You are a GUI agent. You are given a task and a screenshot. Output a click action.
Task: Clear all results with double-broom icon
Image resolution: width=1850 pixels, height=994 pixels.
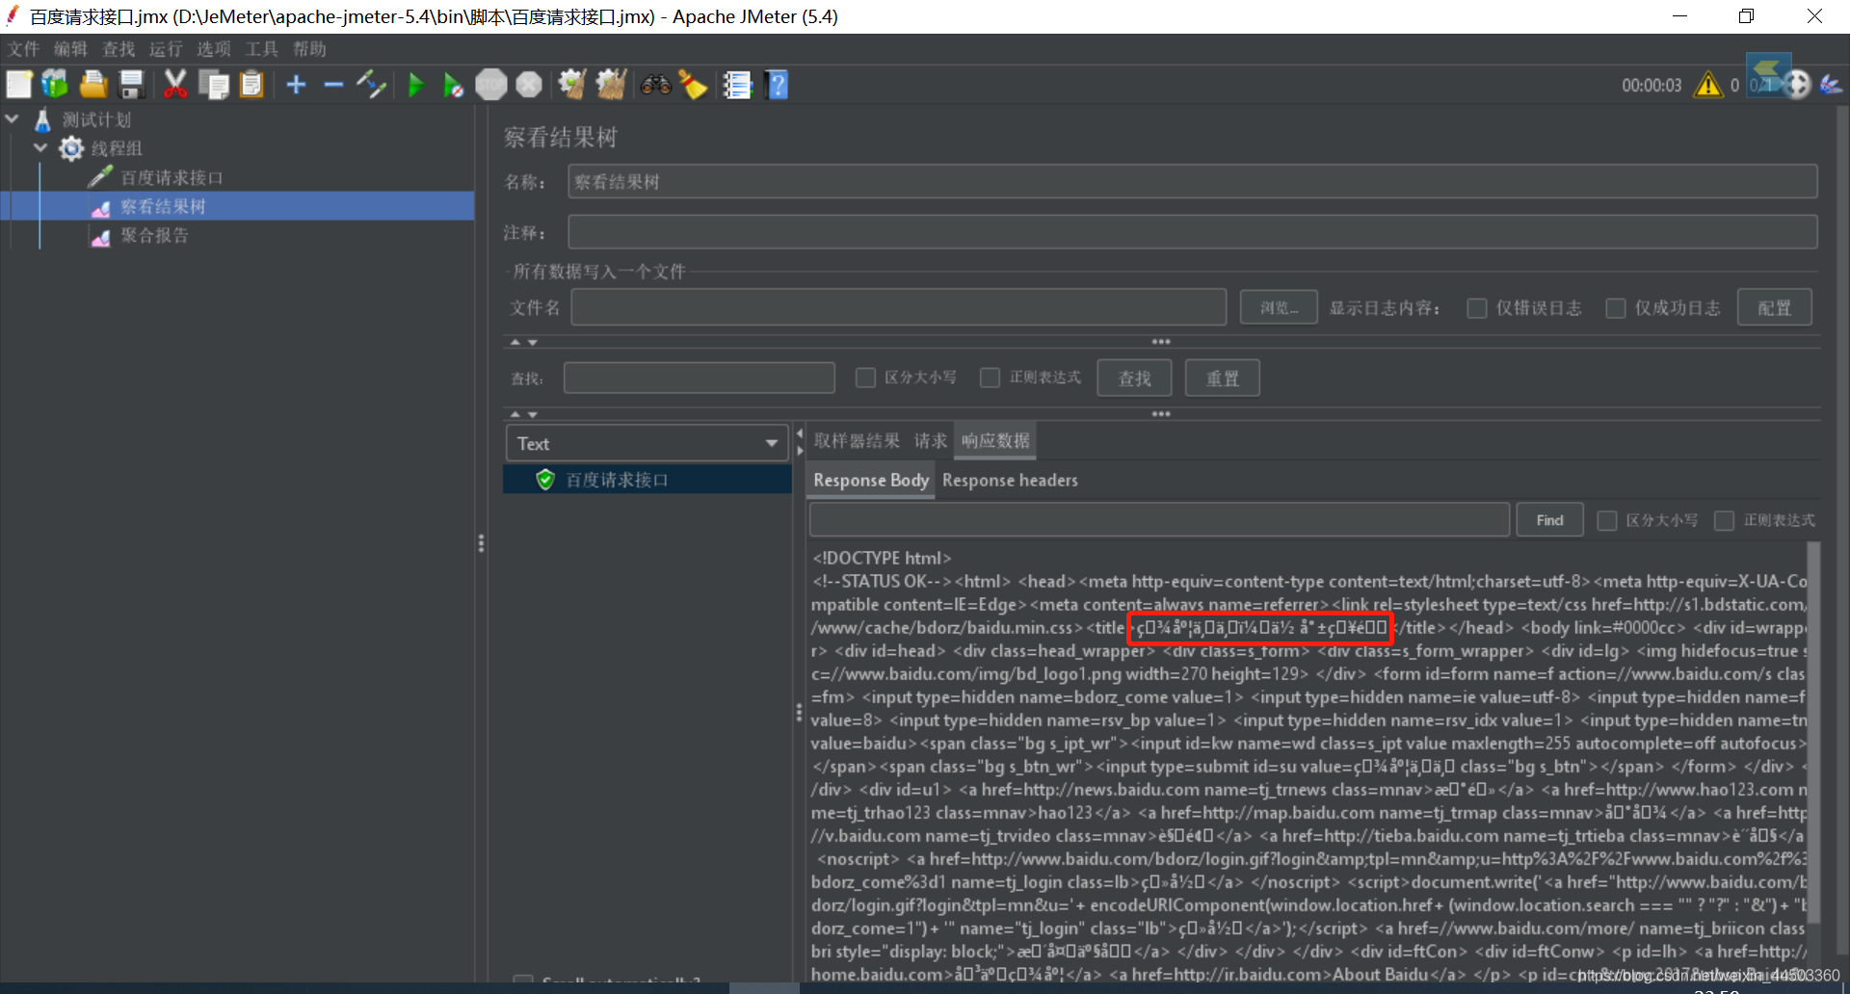point(611,85)
